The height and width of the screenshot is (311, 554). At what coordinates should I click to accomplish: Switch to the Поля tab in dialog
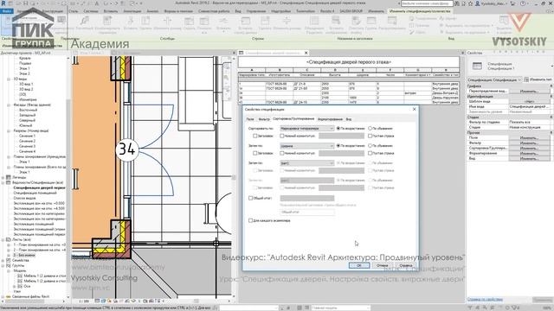point(250,119)
